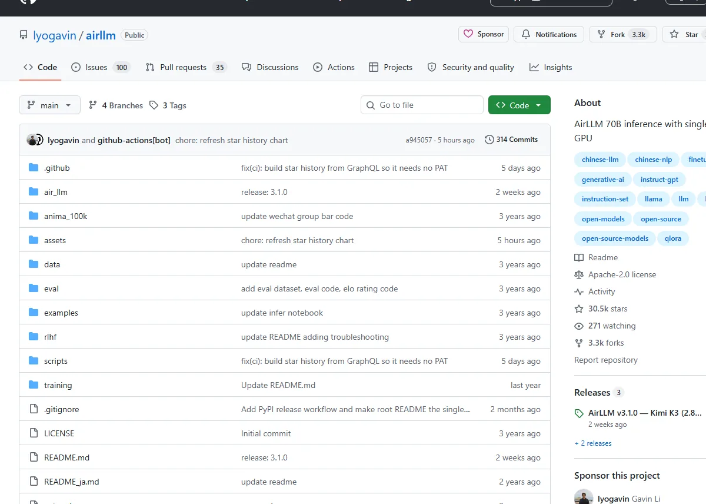Screen dimensions: 706x504
Task: View 314 Commits history
Action: tap(511, 140)
